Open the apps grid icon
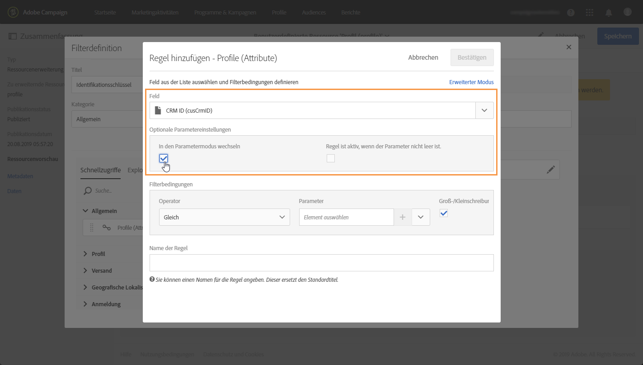 (589, 13)
